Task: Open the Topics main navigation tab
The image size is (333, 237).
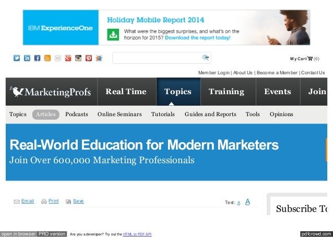Action: [178, 92]
